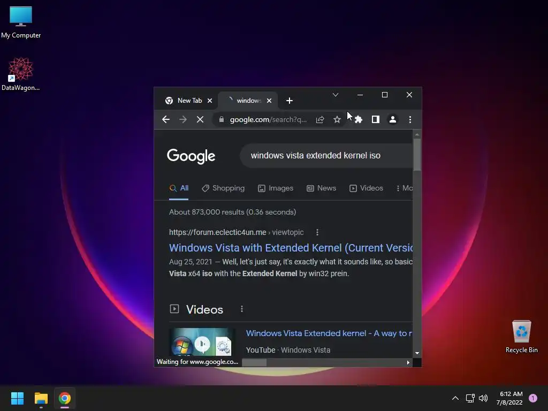Click the forward navigation arrow in Chrome
The width and height of the screenshot is (548, 411).
coord(183,119)
